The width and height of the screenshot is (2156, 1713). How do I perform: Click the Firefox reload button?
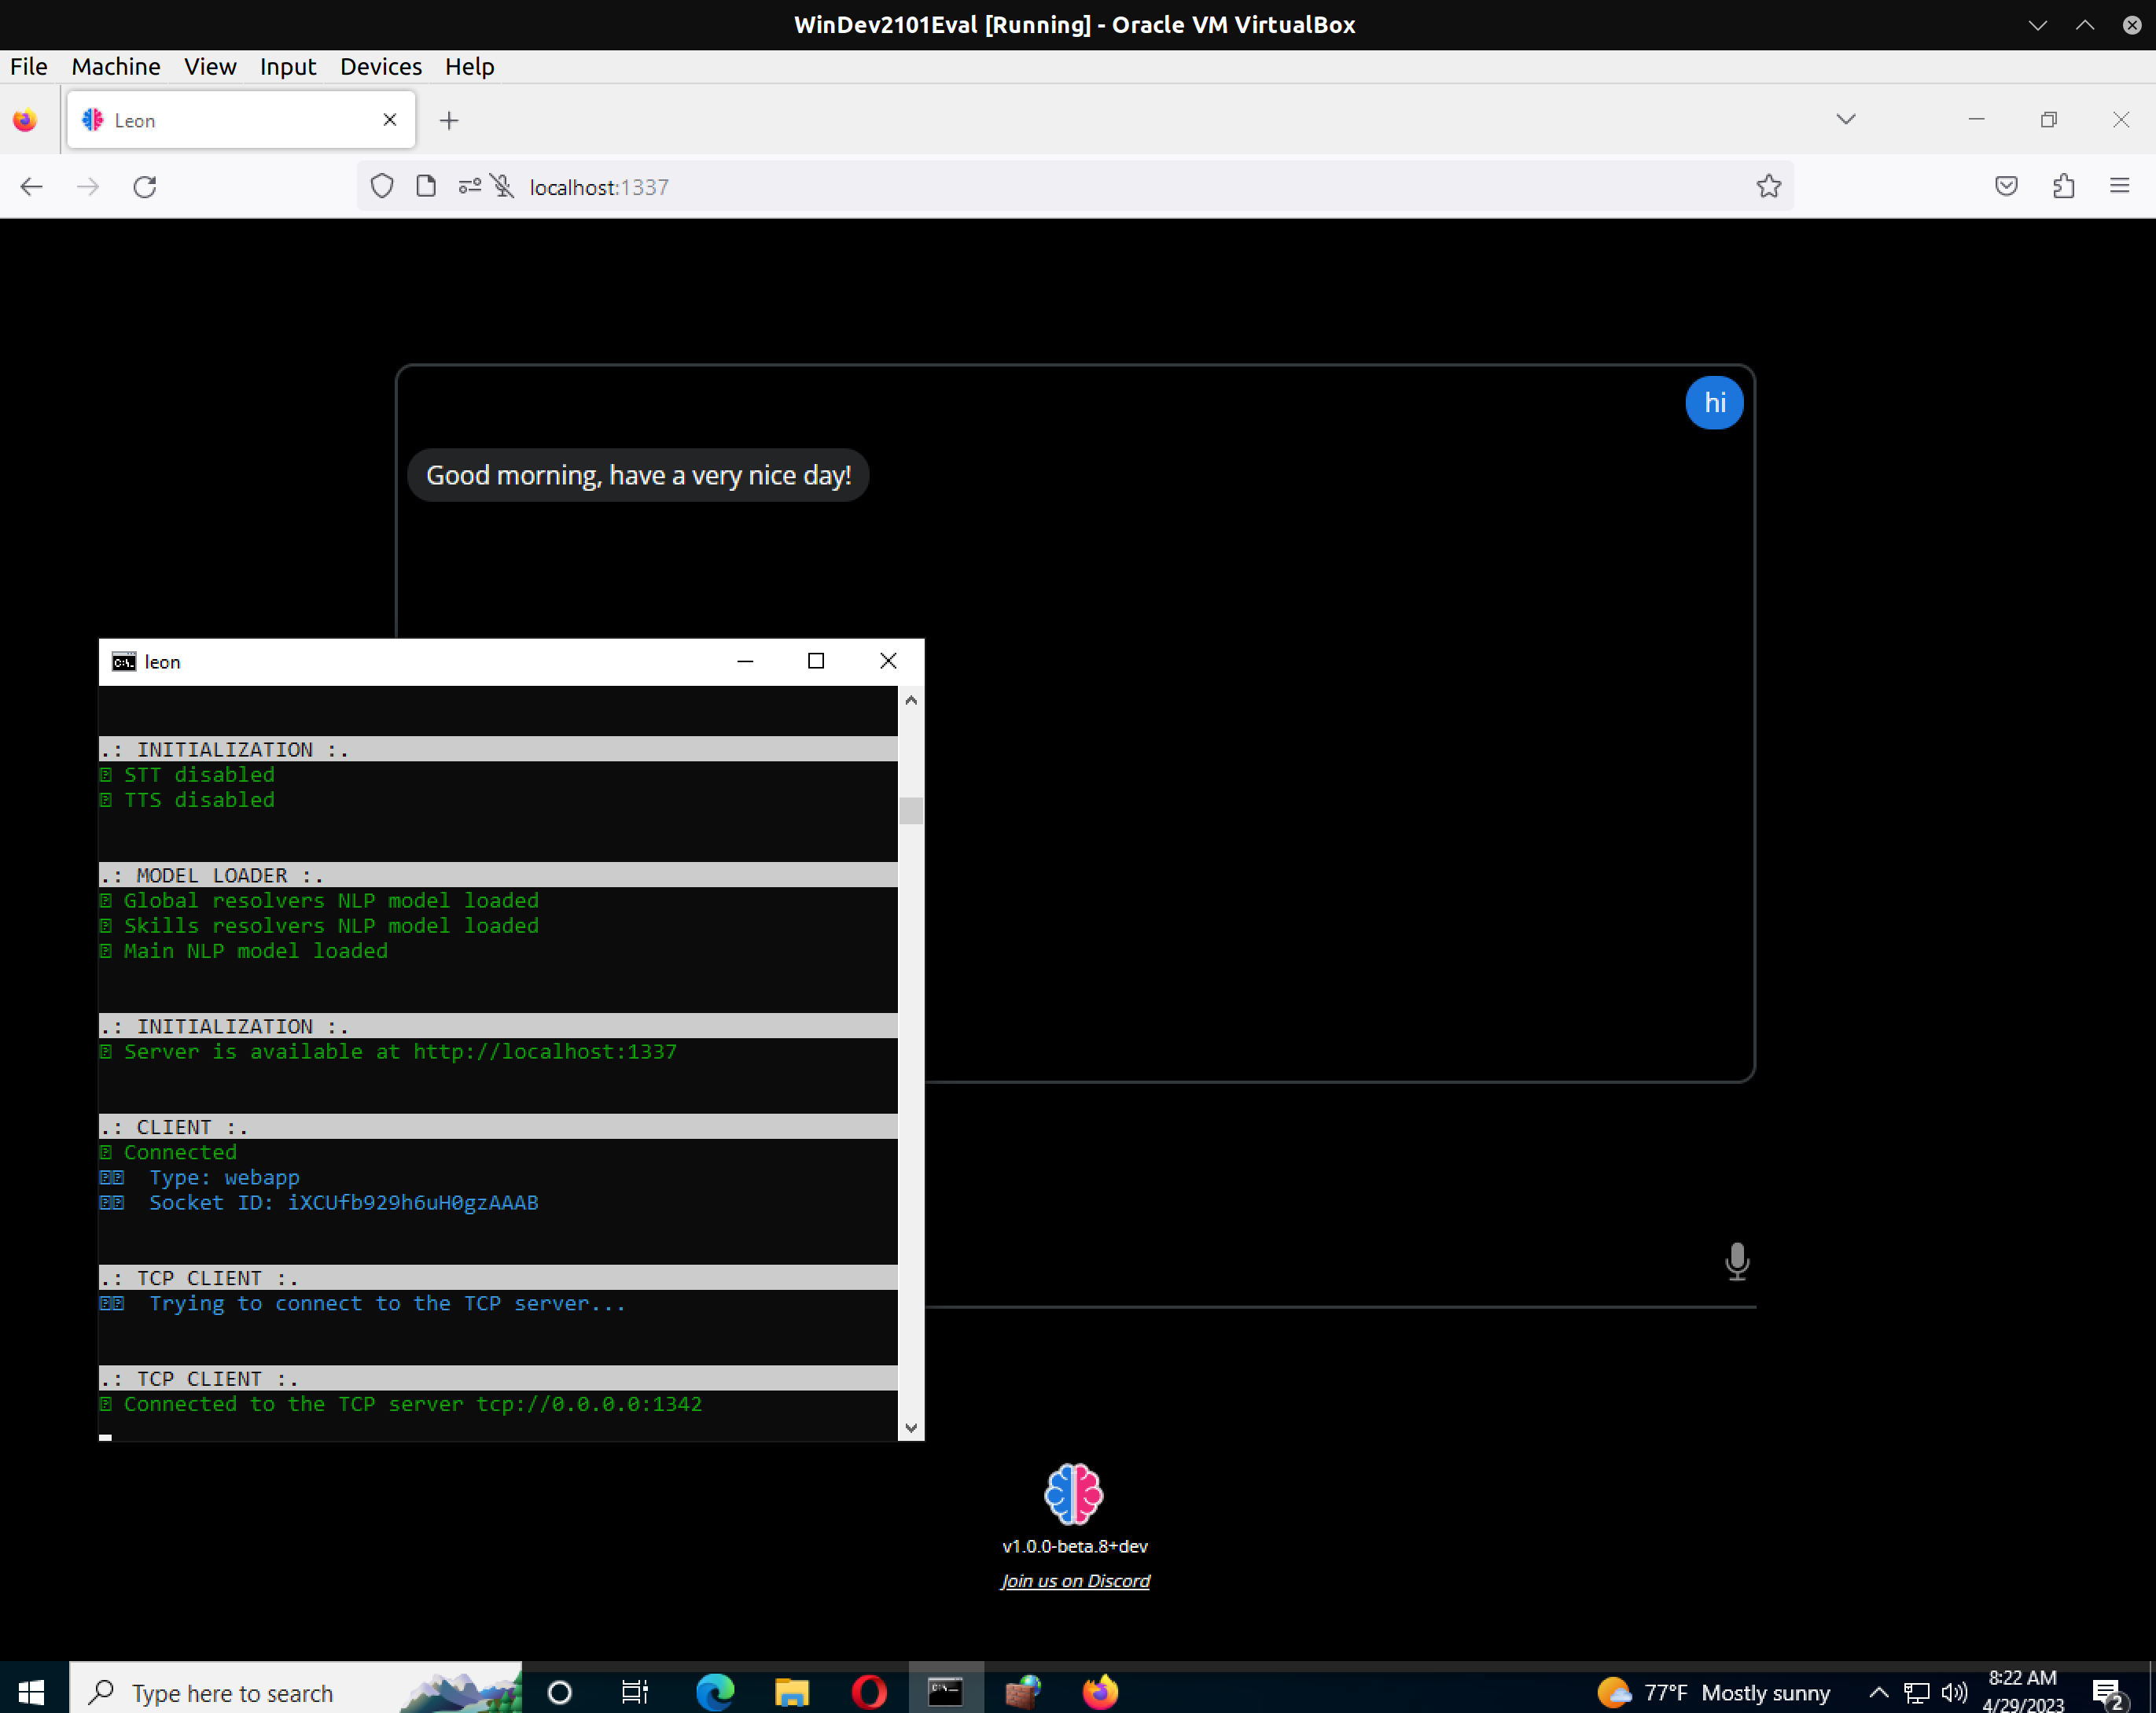click(145, 187)
